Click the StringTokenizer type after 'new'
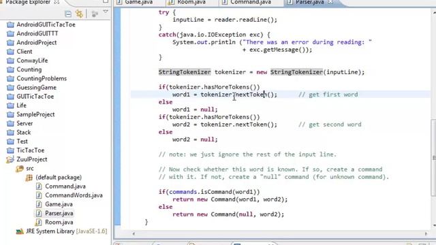 (296, 72)
